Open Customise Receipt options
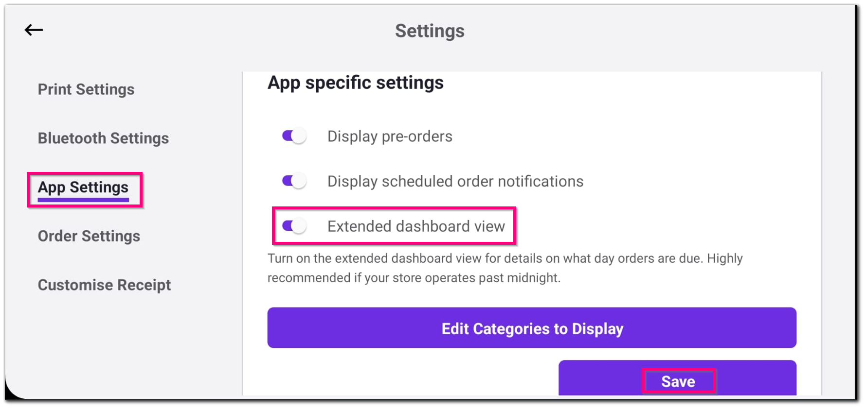866x409 pixels. click(104, 285)
